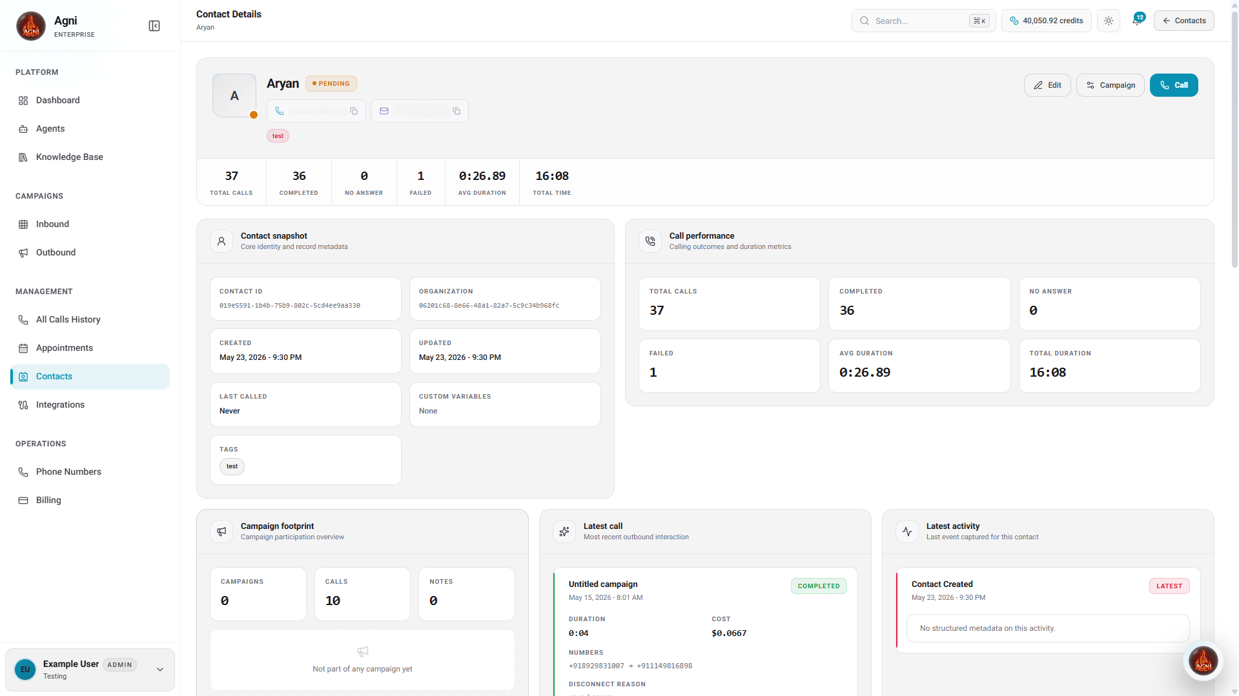This screenshot has height=696, width=1239.
Task: Click the Aryan breadcrumb text
Action: 205,27
